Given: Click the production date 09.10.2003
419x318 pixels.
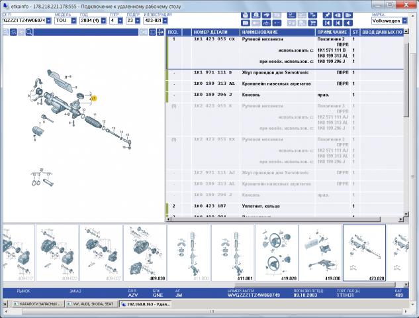Looking at the screenshot, I should click(x=305, y=295).
